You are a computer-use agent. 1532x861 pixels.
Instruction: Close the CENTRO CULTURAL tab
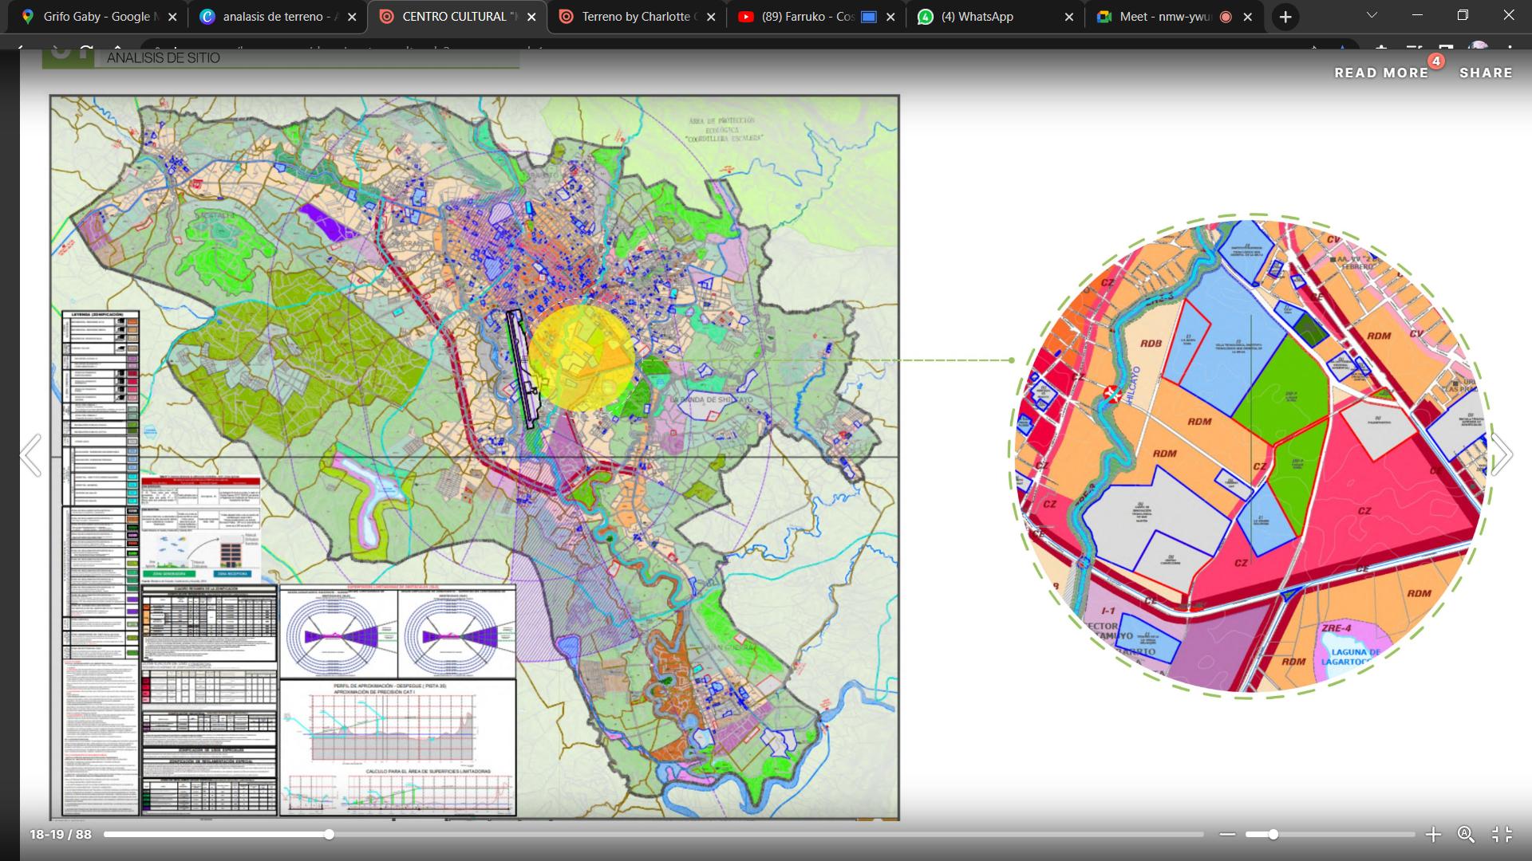(x=531, y=17)
